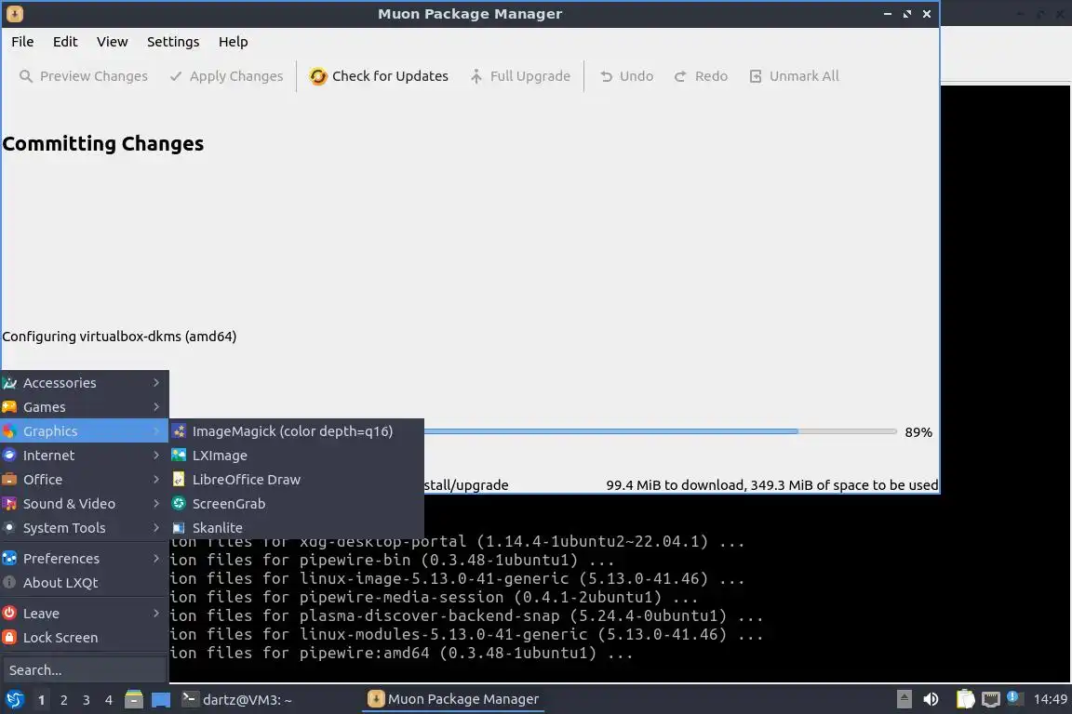
Task: Launch LXImage from Graphics submenu
Action: [x=297, y=455]
